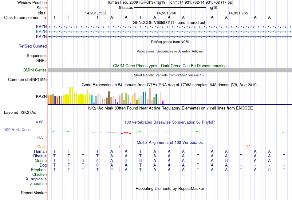Click the 4.88 upper PhyloP scale value
Image resolution: width=292 pixels, height=200 pixels.
[x=39, y=122]
